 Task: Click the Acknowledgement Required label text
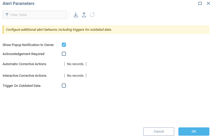[24, 54]
